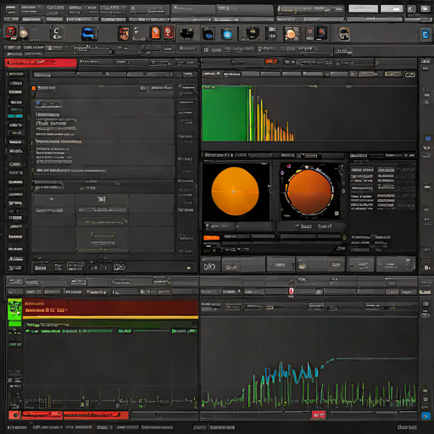
Task: Click the blue-green waveform in the bottom-right panel
Action: 291,373
